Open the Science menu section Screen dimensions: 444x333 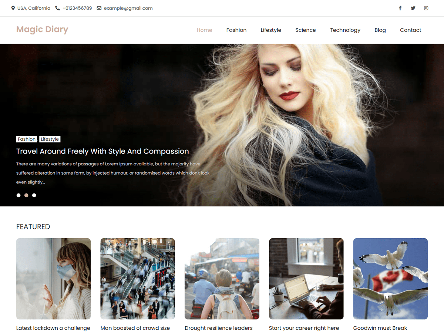point(305,30)
